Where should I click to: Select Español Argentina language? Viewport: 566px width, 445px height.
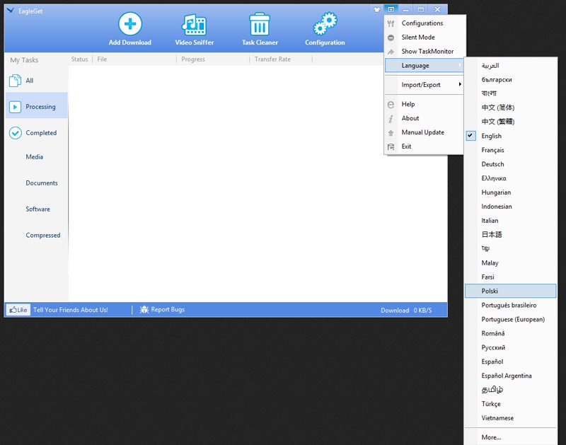510,376
